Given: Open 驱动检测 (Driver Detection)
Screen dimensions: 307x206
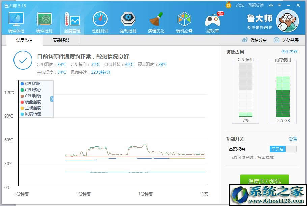Looking at the screenshot, I should [x=128, y=21].
